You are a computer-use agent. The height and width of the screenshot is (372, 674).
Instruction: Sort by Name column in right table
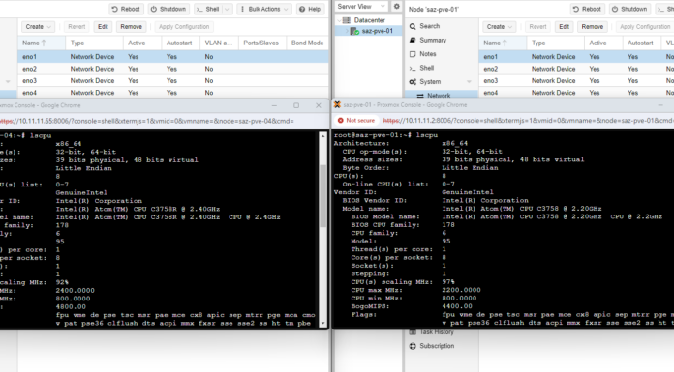pos(503,43)
